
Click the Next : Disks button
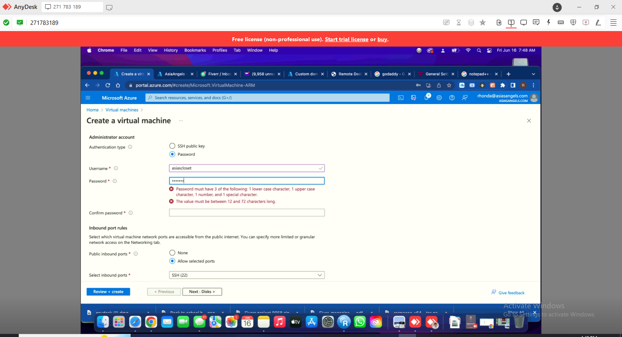click(202, 292)
